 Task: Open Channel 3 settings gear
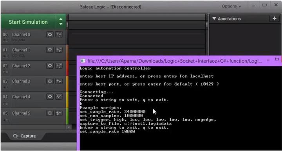[50, 81]
